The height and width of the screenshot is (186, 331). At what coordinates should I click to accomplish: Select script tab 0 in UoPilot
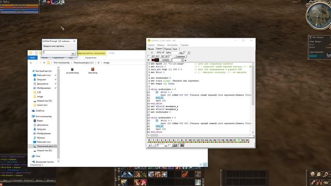tap(149, 140)
